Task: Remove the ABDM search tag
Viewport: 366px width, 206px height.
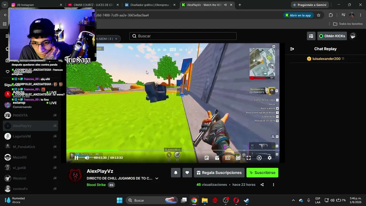Action: (x=116, y=39)
